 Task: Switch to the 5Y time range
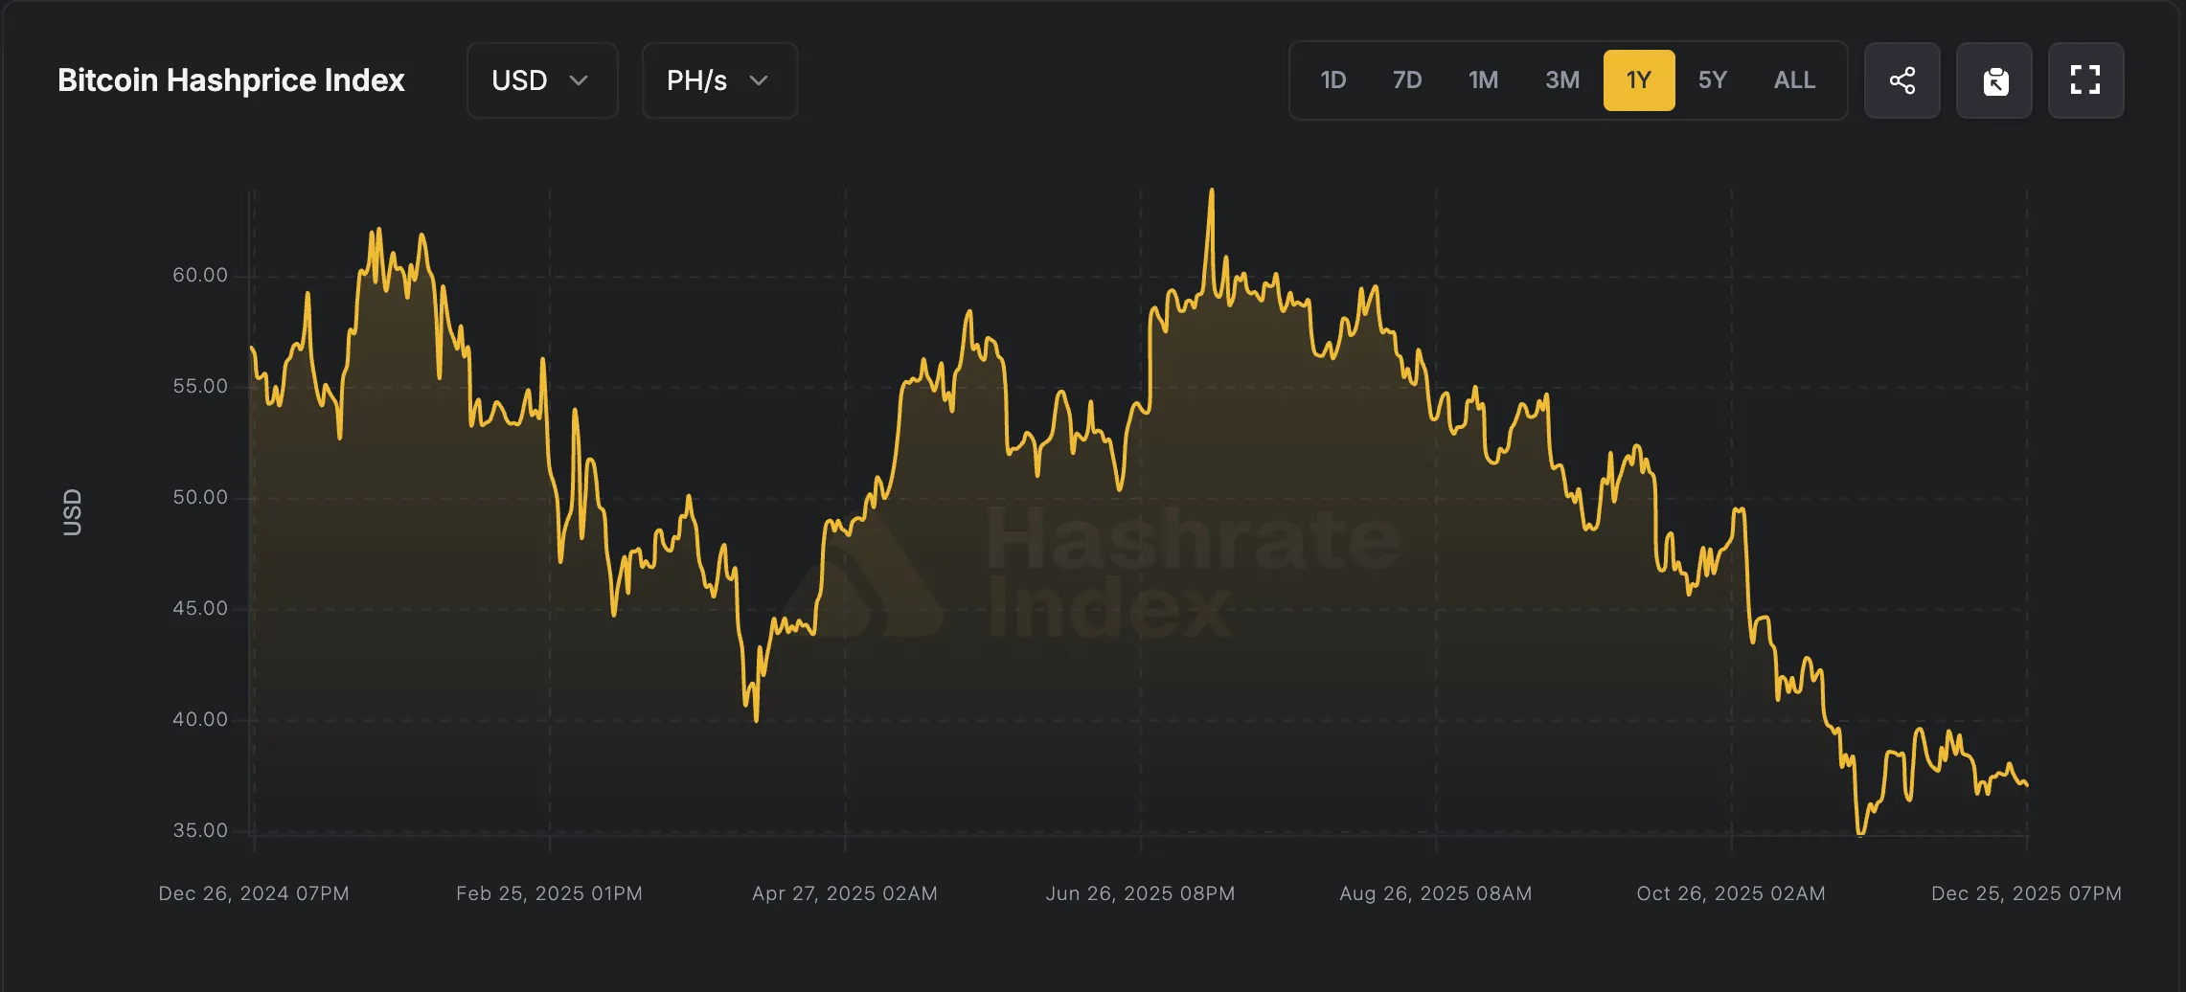1712,80
